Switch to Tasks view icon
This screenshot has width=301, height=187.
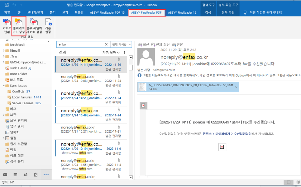[36, 175]
